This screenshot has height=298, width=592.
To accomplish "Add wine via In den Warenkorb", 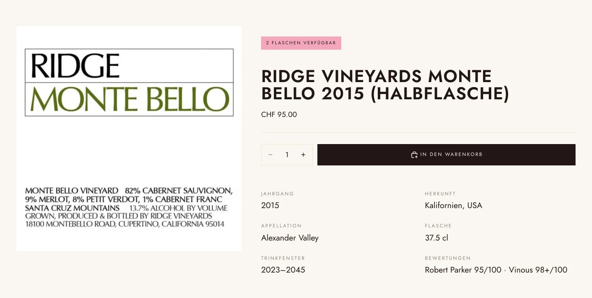I will point(446,155).
